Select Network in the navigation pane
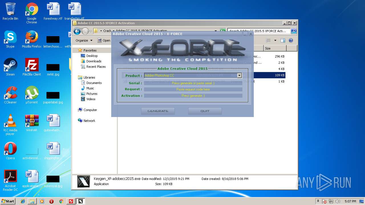This screenshot has width=365, height=205. 89,121
